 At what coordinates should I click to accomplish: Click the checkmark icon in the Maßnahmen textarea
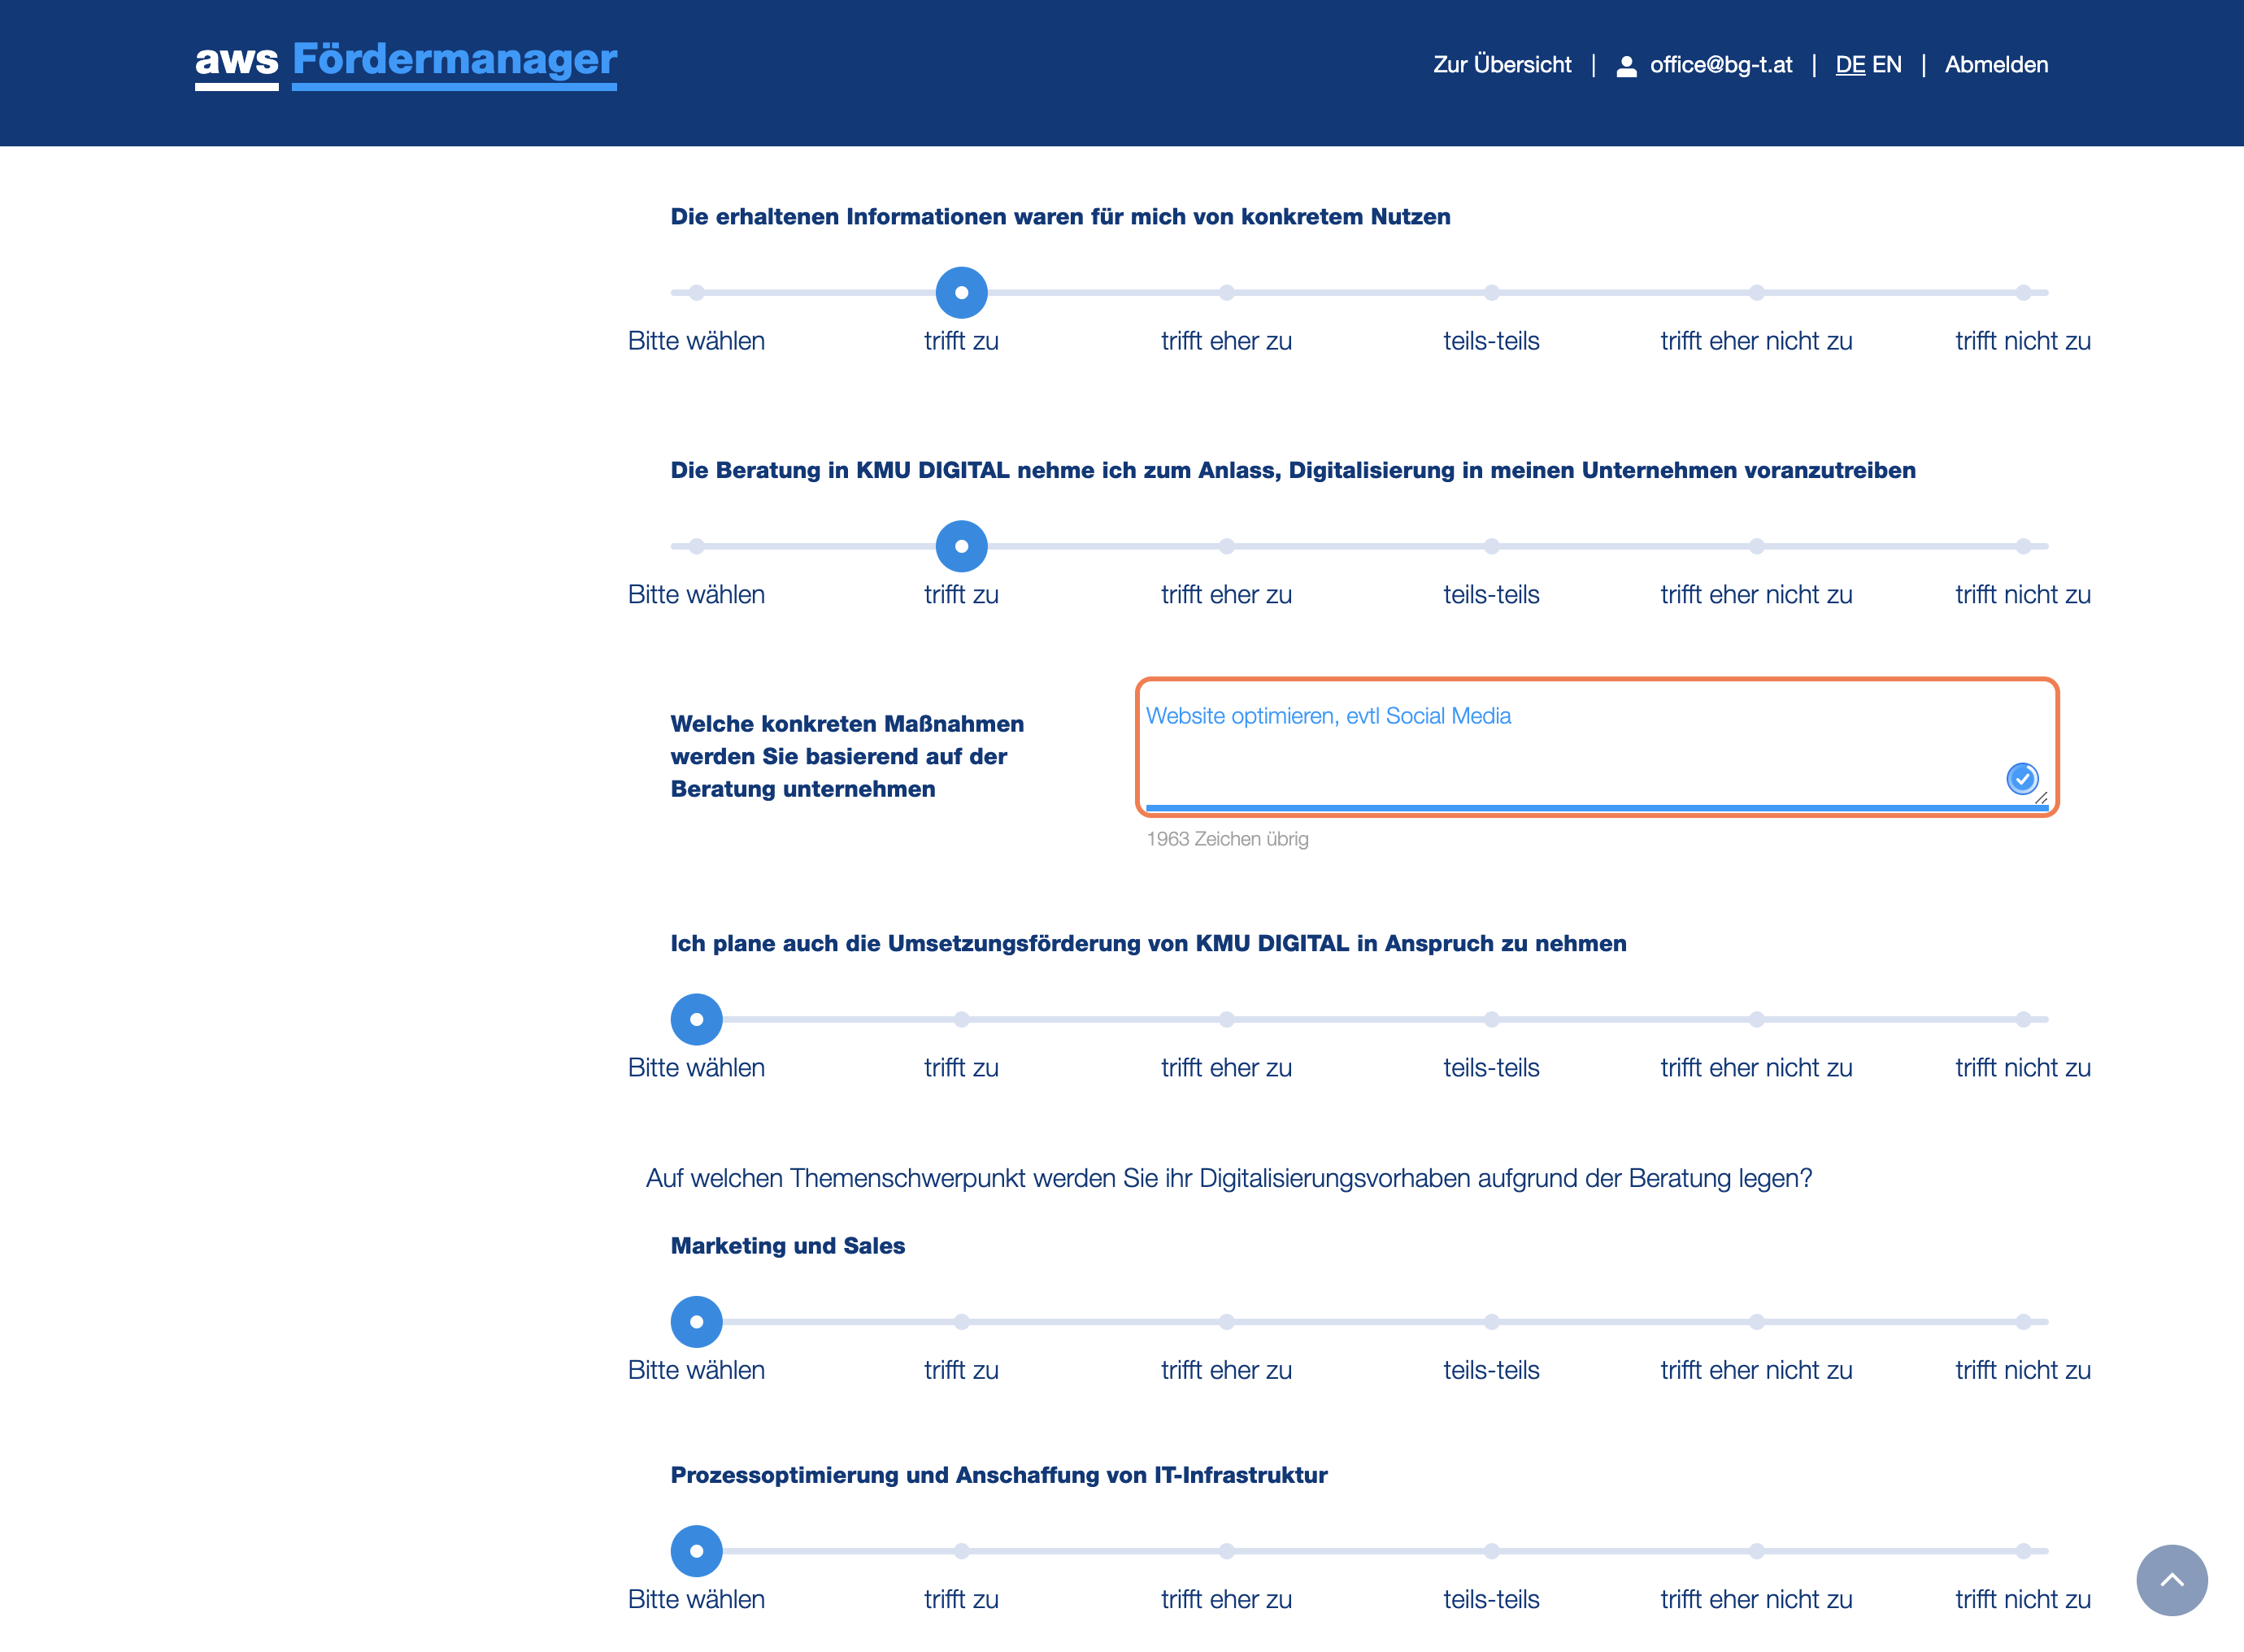tap(2021, 778)
